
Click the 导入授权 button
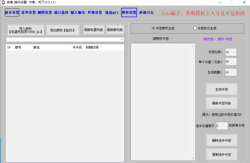pos(26,30)
